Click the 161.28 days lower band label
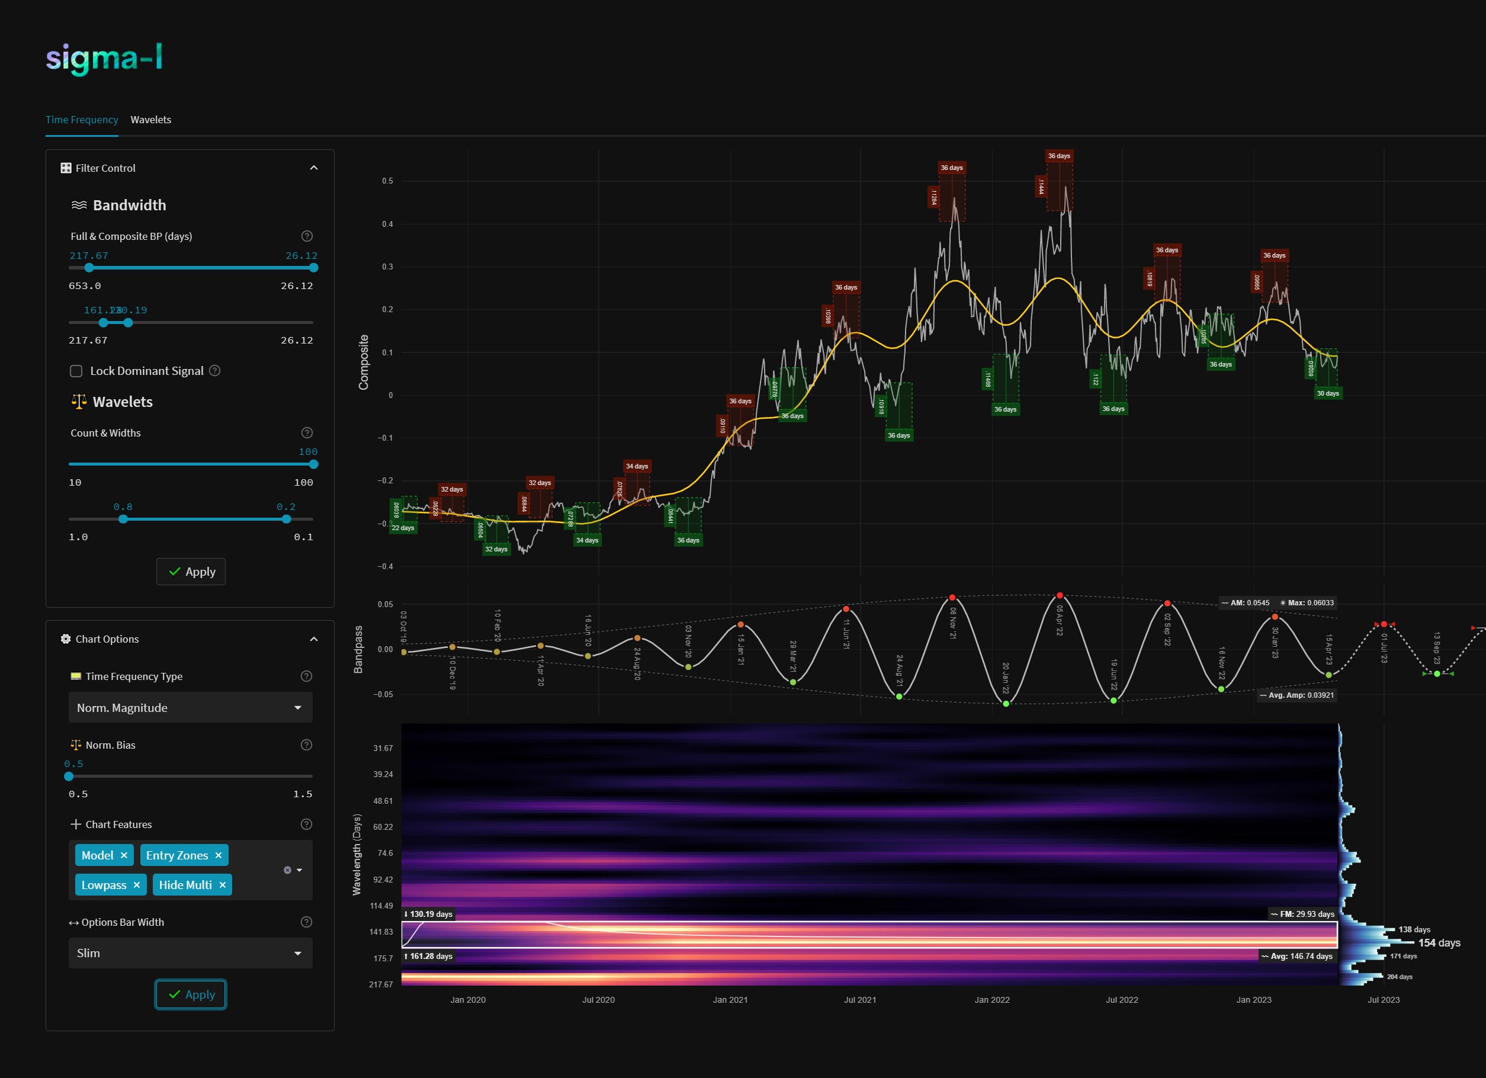The image size is (1486, 1078). click(428, 956)
